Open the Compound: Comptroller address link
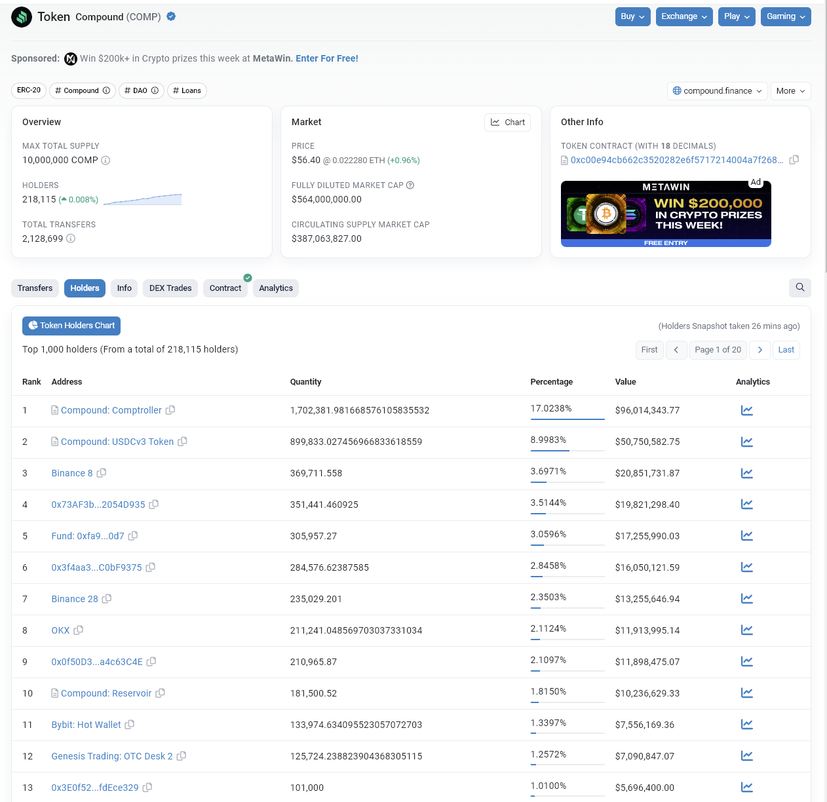The width and height of the screenshot is (827, 802). (111, 410)
